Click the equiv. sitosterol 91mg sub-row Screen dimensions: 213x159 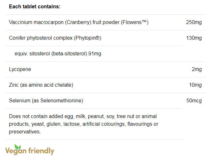(x=58, y=54)
